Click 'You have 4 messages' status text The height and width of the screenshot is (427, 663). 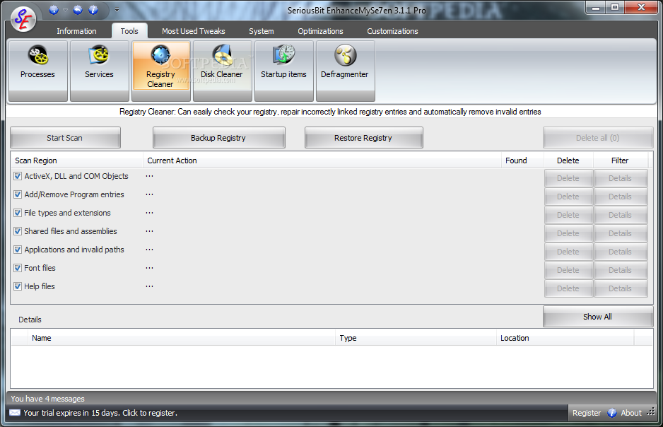point(48,399)
